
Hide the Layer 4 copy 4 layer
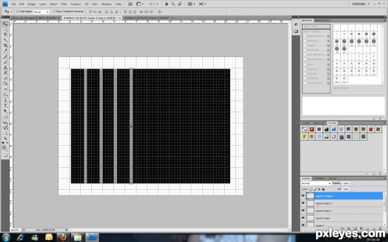[303, 196]
